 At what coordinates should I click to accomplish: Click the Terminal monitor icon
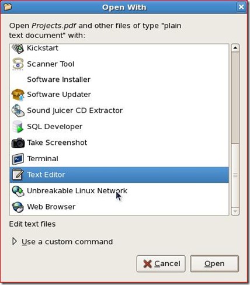coord(18,159)
